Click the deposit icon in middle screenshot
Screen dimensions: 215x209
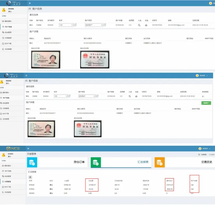coord(130,96)
